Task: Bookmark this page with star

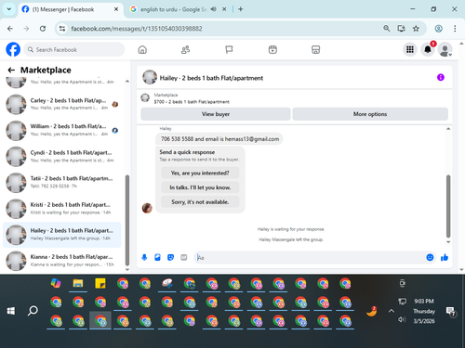Action: tap(416, 29)
